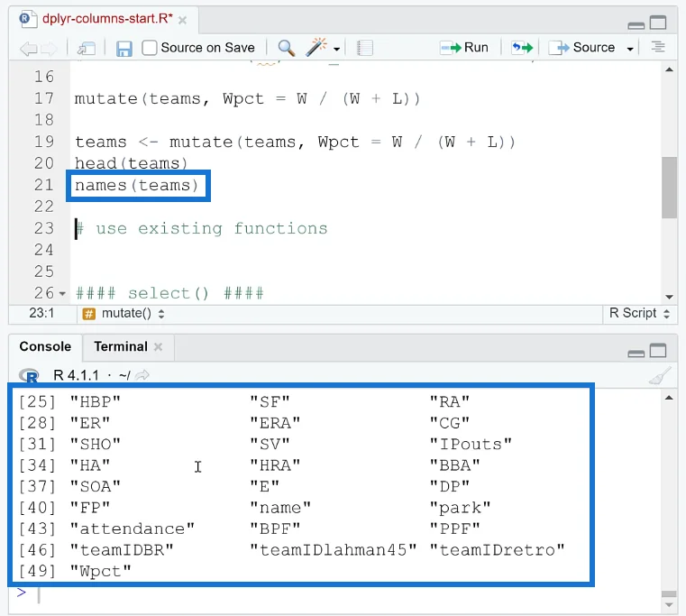Change R Script file type dropdown

point(639,313)
